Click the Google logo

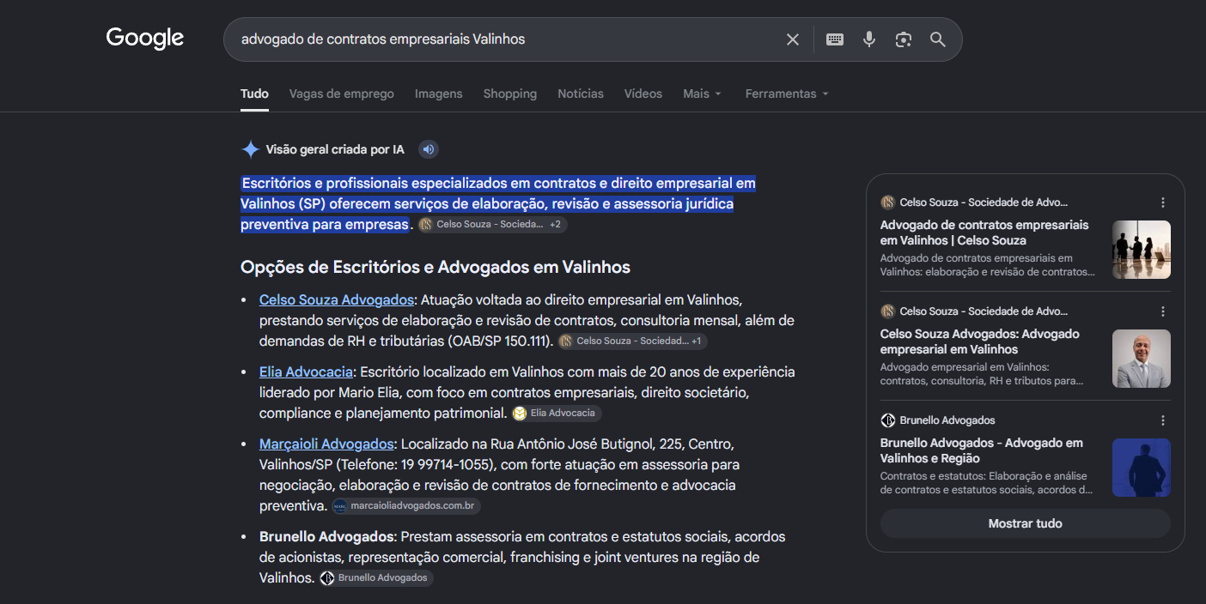(x=145, y=39)
